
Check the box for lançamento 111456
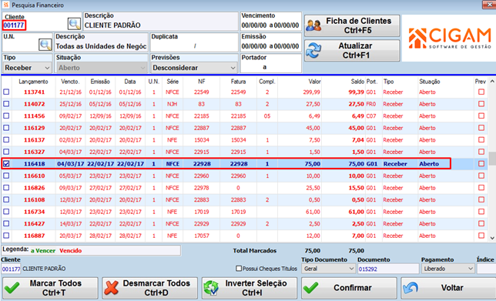pyautogui.click(x=6, y=116)
